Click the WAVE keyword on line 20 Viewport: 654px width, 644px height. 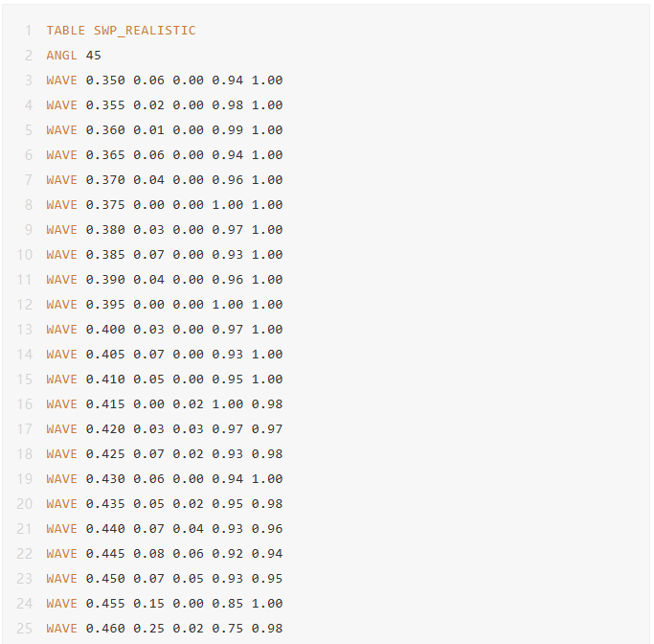pyautogui.click(x=61, y=504)
